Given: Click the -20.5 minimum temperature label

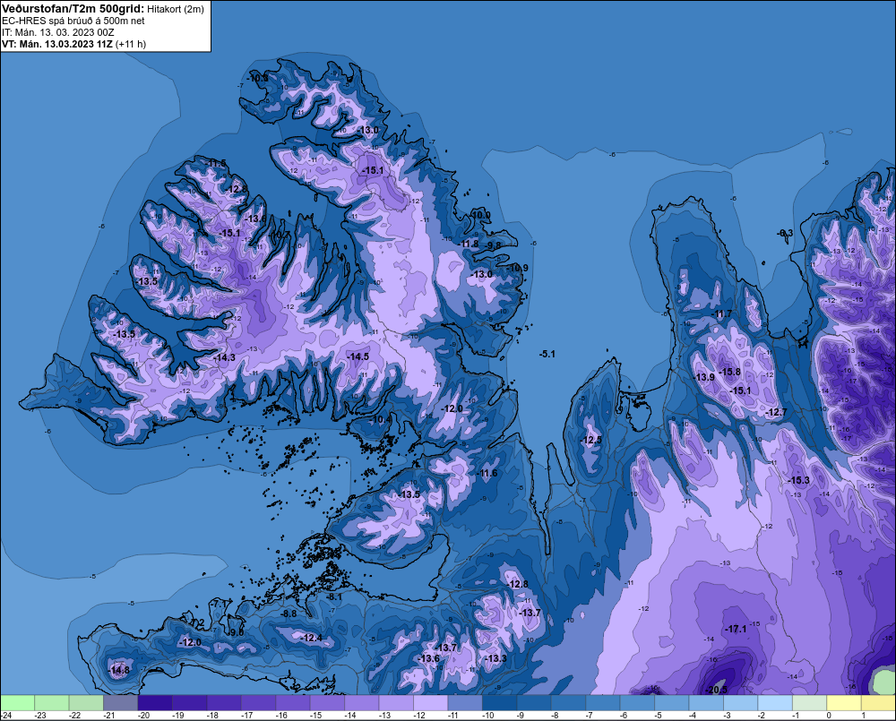Looking at the screenshot, I should click(x=717, y=690).
